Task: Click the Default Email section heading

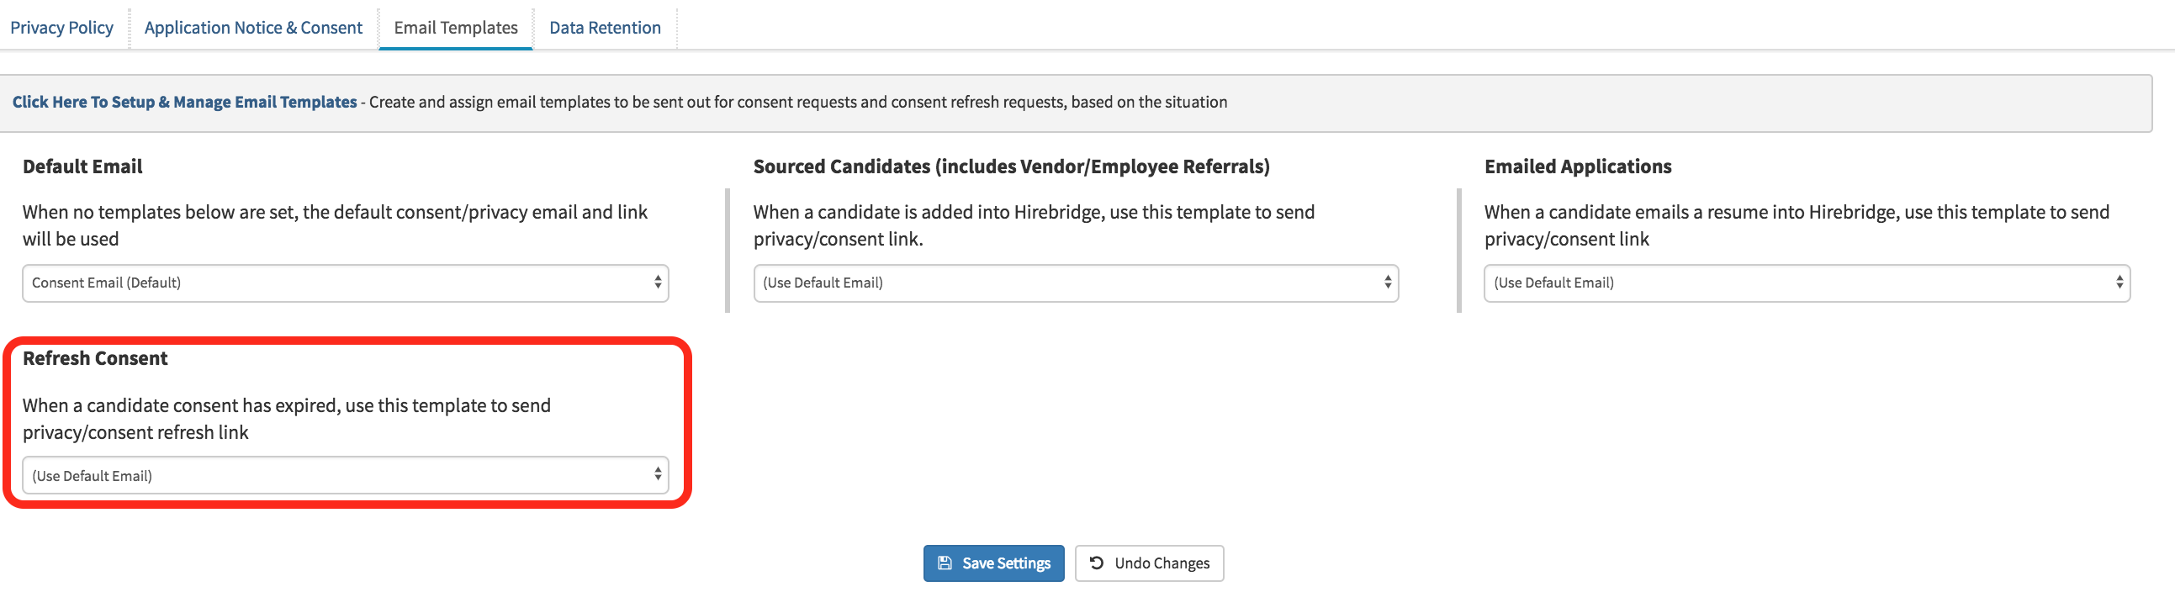Action: [82, 166]
